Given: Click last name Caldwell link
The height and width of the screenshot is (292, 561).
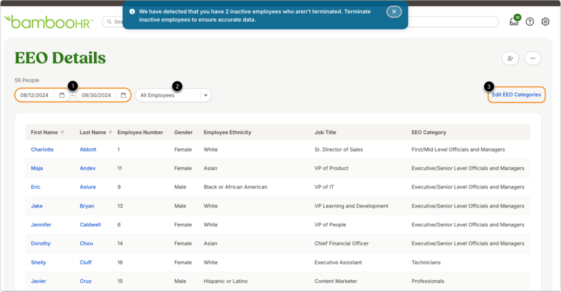Looking at the screenshot, I should [90, 224].
